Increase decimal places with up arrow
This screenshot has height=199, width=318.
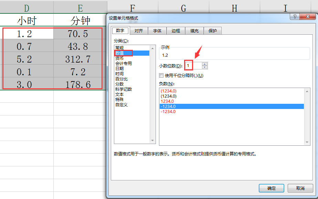pyautogui.click(x=205, y=64)
